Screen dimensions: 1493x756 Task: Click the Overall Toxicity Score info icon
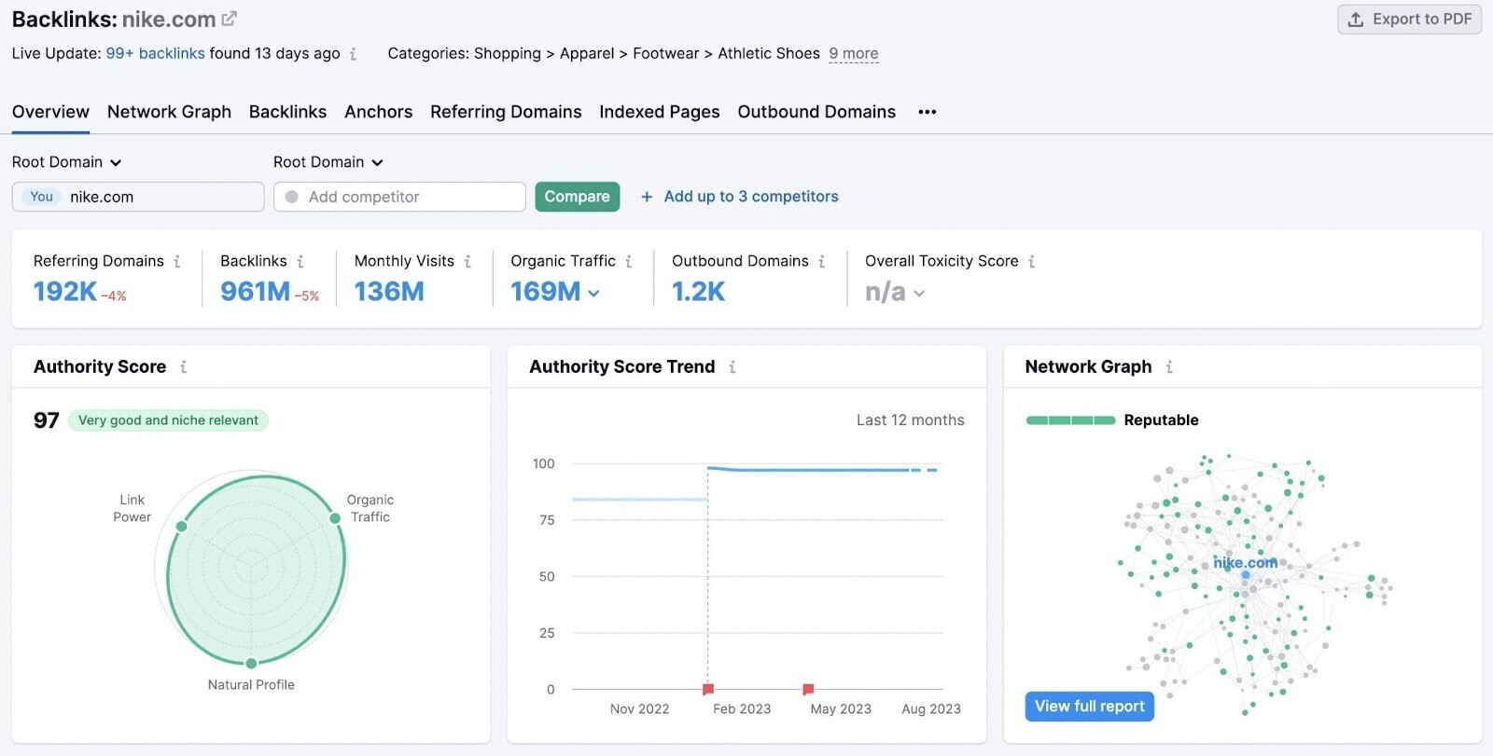coord(1031,262)
